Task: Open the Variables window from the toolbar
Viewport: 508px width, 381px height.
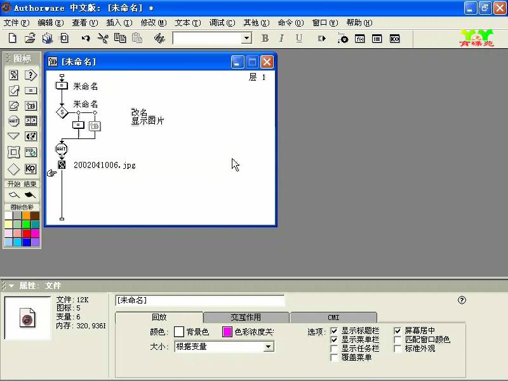Action: (377, 39)
